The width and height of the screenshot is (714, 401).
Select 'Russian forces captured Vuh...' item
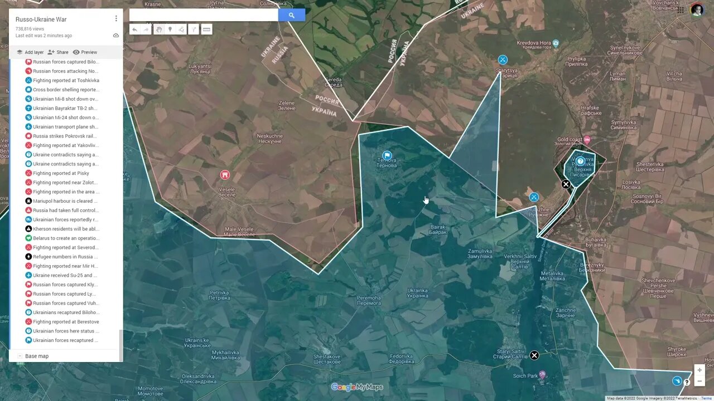62,303
